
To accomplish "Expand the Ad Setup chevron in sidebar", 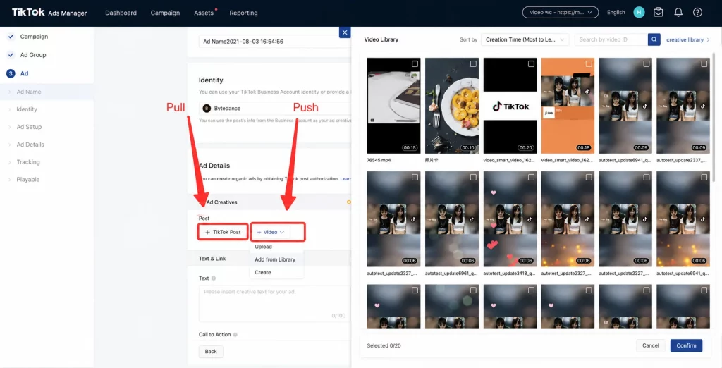I will click(10, 127).
